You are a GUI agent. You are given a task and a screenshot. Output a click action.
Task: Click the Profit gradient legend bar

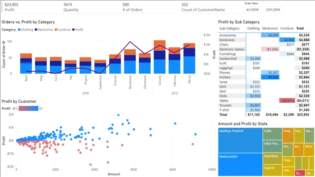coord(29,109)
